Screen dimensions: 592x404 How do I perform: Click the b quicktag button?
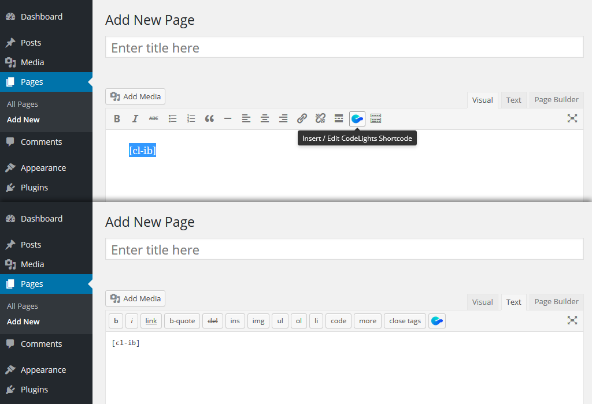116,321
